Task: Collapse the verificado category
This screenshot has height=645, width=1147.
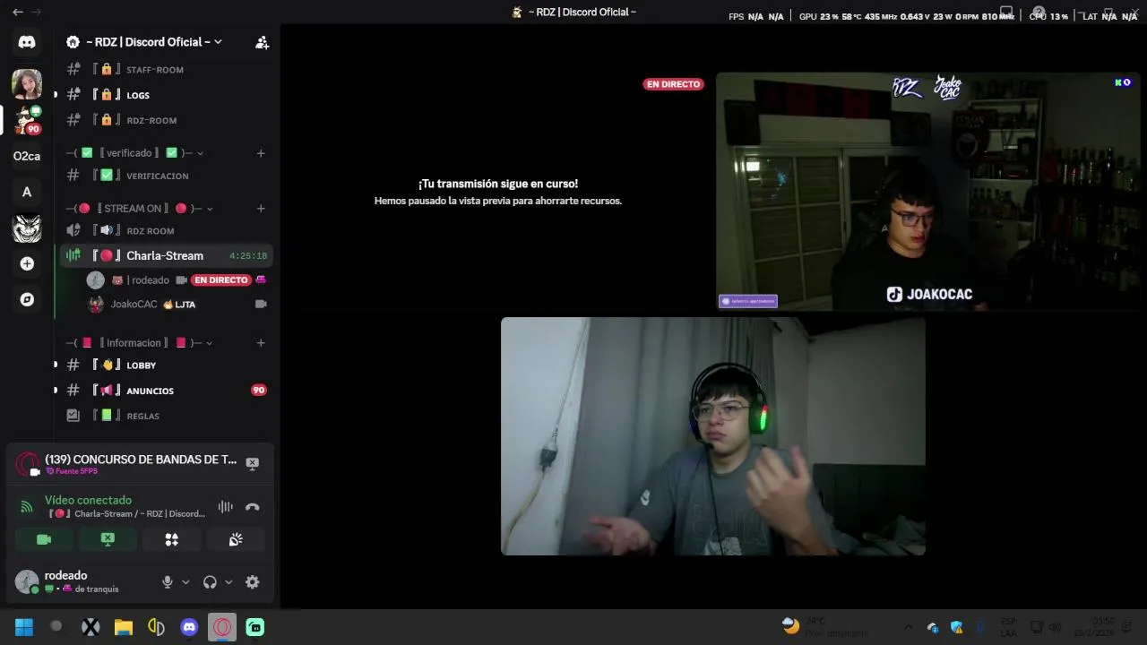Action: [x=135, y=153]
